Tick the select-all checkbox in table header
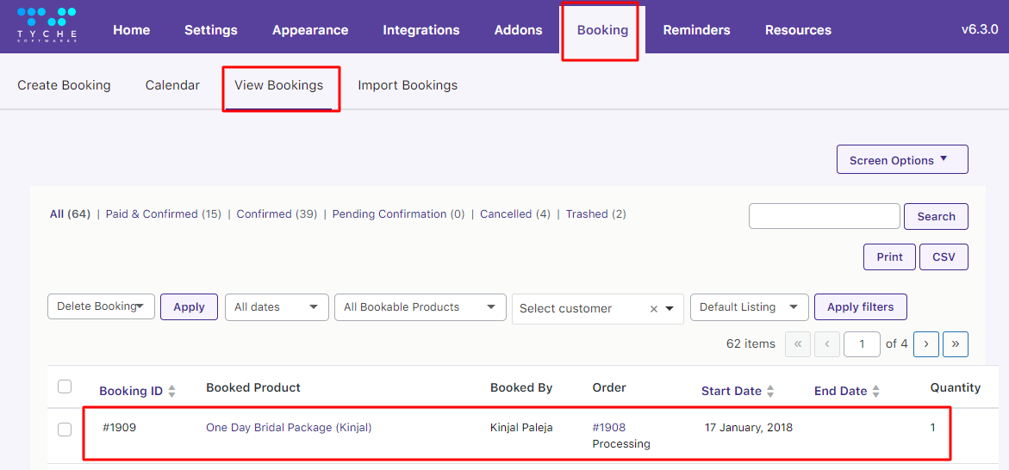The image size is (1009, 470). [65, 387]
